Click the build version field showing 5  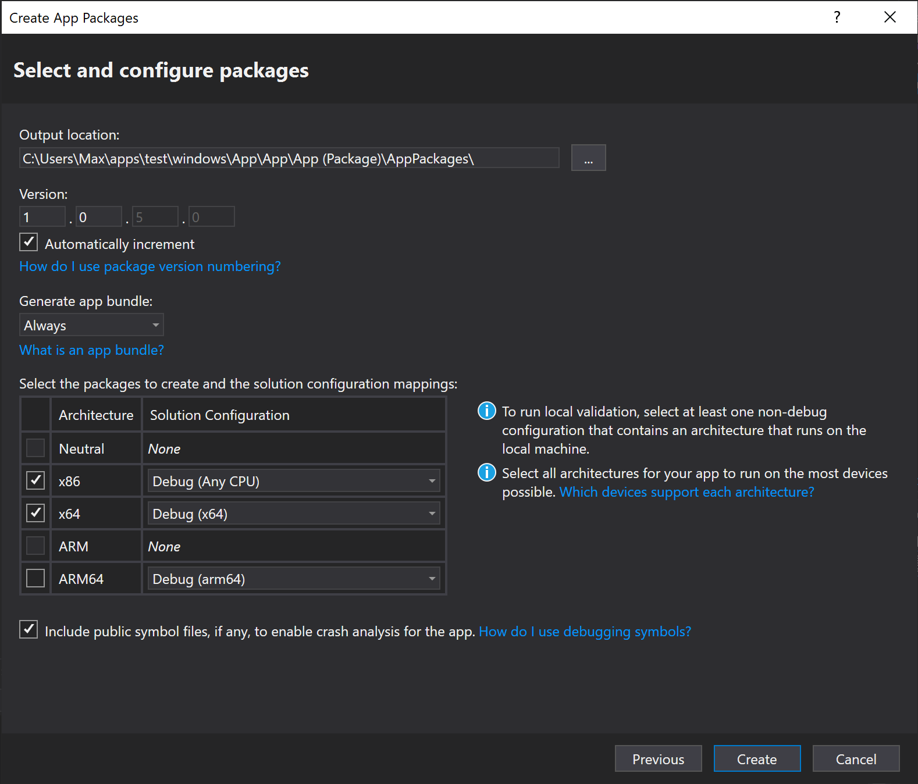155,217
